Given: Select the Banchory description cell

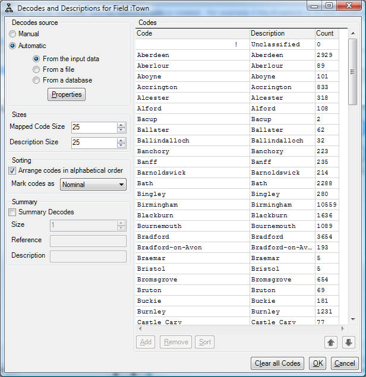Looking at the screenshot, I should tap(282, 151).
